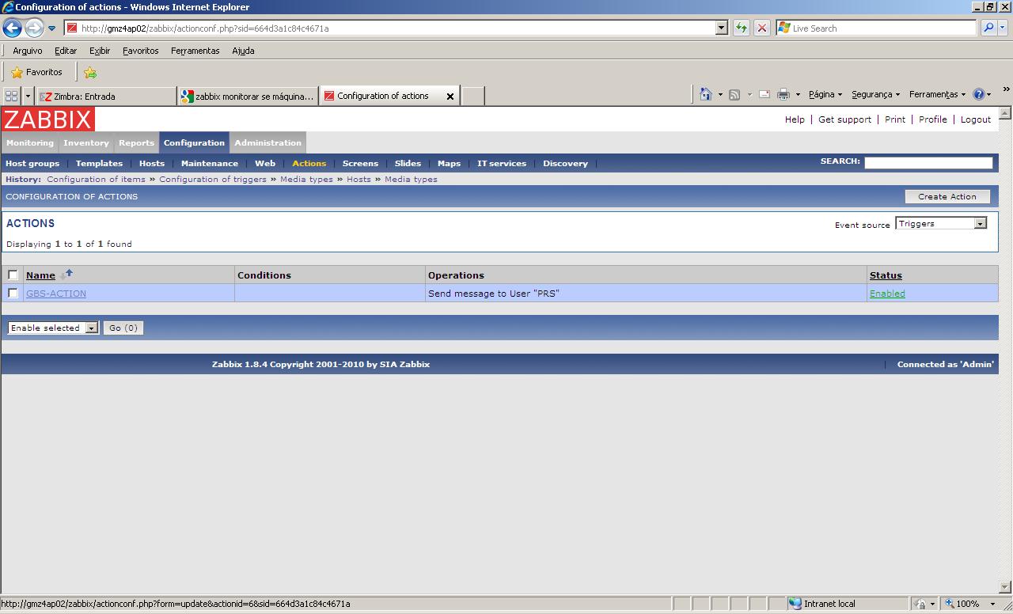Go to Screens submenu
Screen dimensions: 1013x614
(x=360, y=164)
